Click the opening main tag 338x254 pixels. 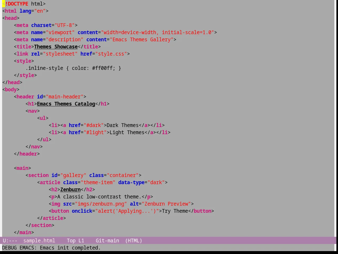click(x=22, y=168)
